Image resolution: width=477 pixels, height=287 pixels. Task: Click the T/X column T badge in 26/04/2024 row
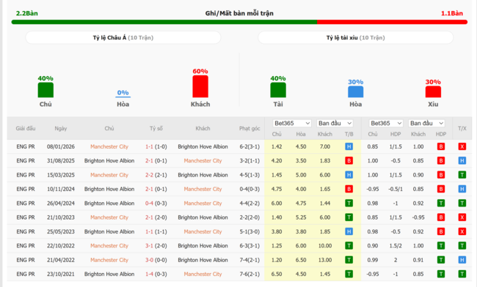pyautogui.click(x=462, y=204)
